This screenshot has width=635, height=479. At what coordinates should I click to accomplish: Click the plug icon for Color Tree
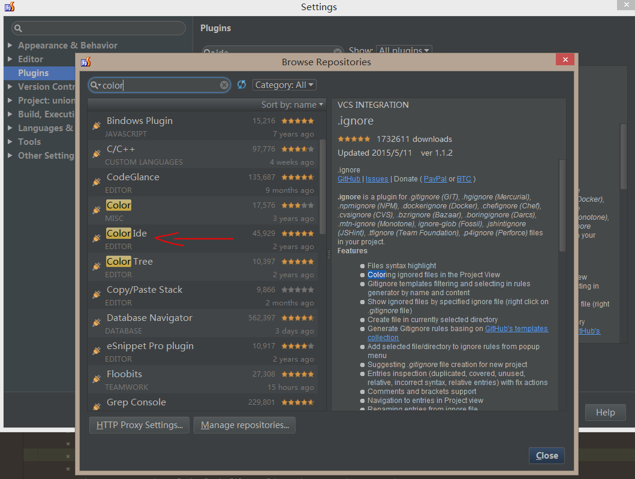coord(97,266)
